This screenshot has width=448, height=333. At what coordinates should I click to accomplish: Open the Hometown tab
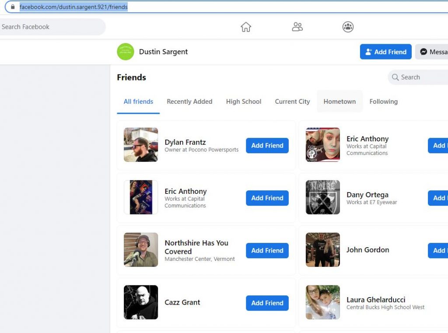[339, 102]
